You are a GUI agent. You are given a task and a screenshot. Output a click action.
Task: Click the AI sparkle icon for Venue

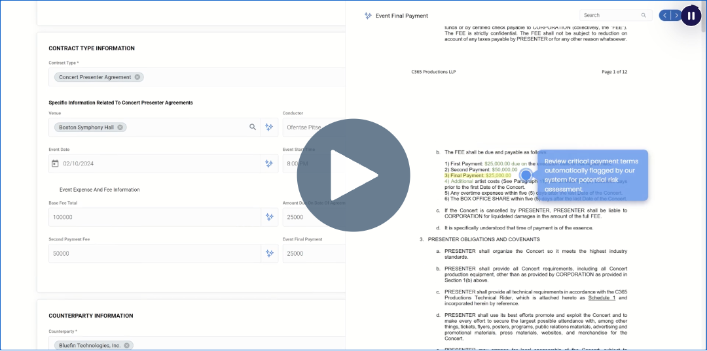click(269, 127)
